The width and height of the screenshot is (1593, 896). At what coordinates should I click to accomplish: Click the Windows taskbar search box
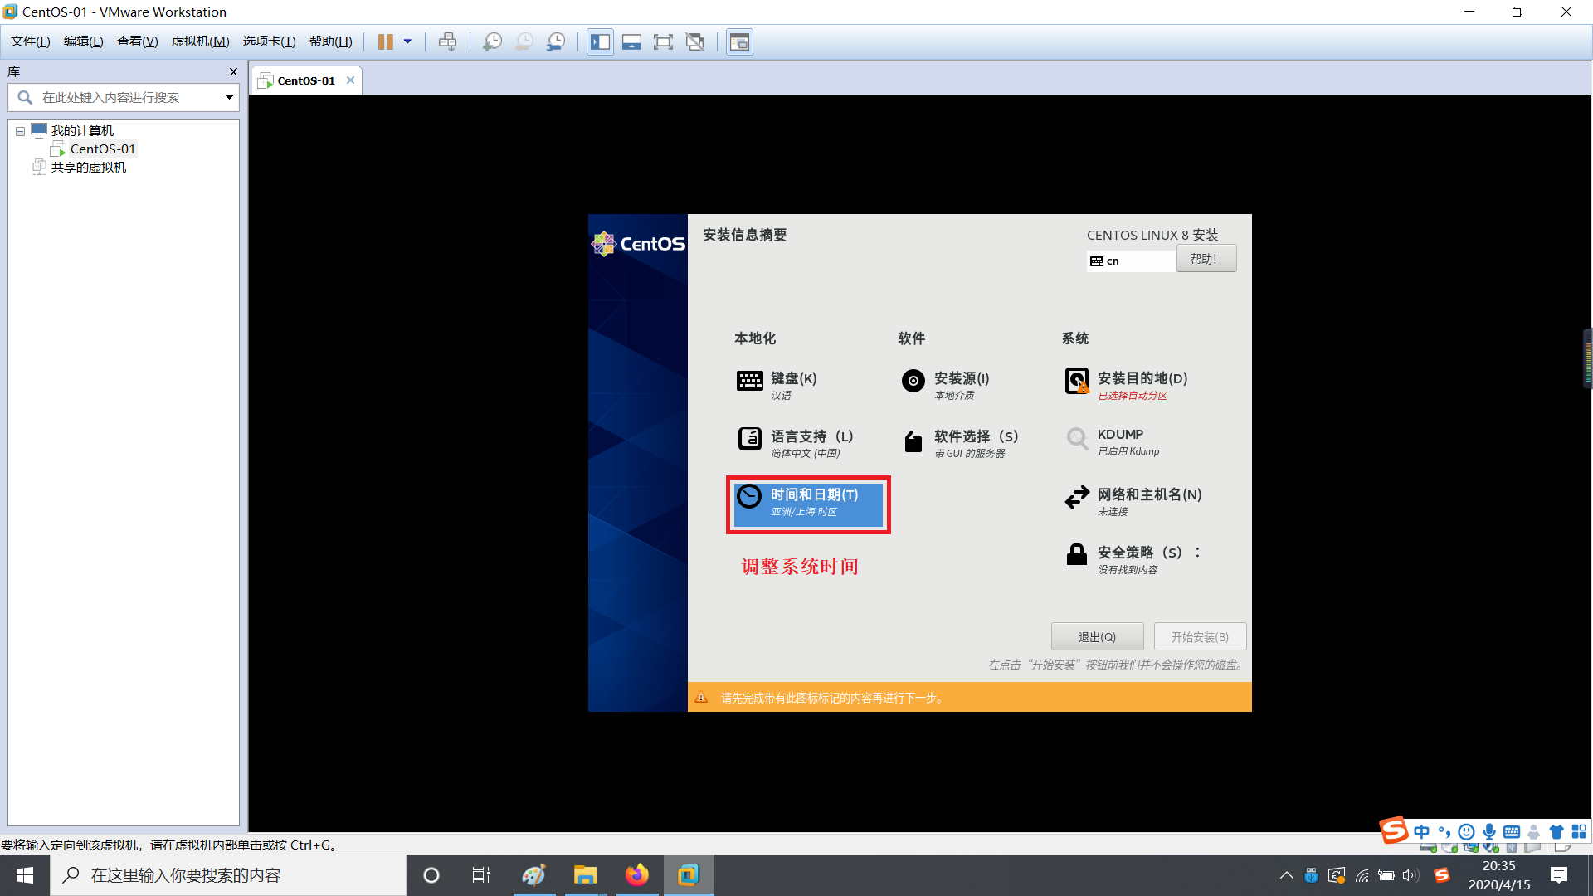pyautogui.click(x=228, y=875)
